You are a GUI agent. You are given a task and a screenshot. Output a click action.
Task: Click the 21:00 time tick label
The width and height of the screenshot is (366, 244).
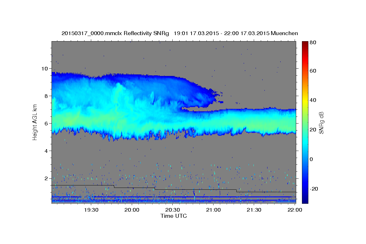[213, 210]
